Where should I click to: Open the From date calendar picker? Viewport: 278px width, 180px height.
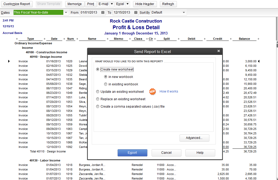coord(103,12)
